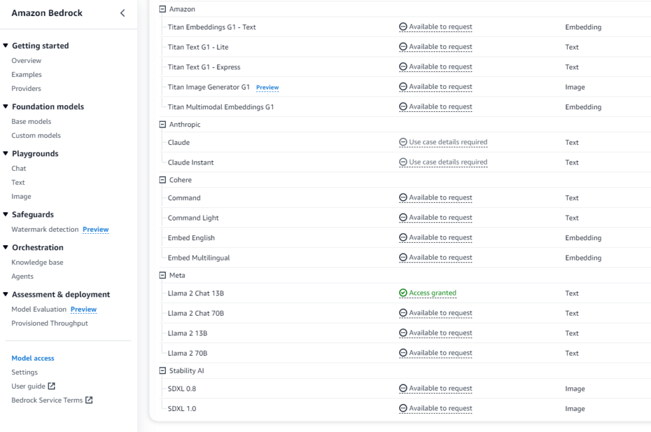This screenshot has width=651, height=432.
Task: Open the User guide link
Action: [28, 386]
